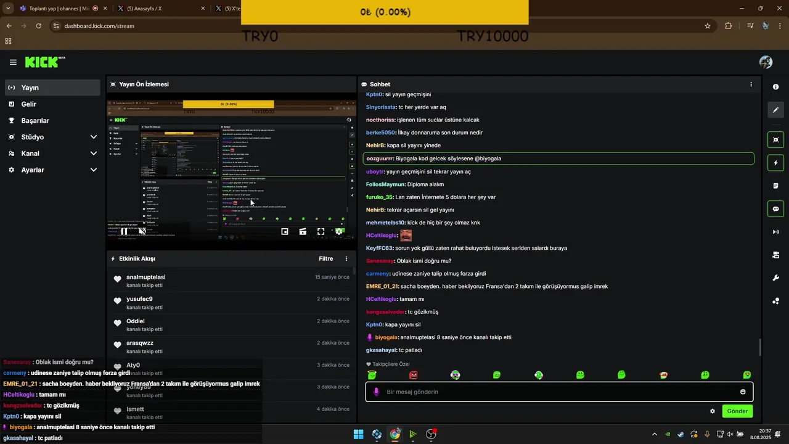The image size is (789, 444).
Task: Click the clip icon in stream preview
Action: click(x=303, y=232)
